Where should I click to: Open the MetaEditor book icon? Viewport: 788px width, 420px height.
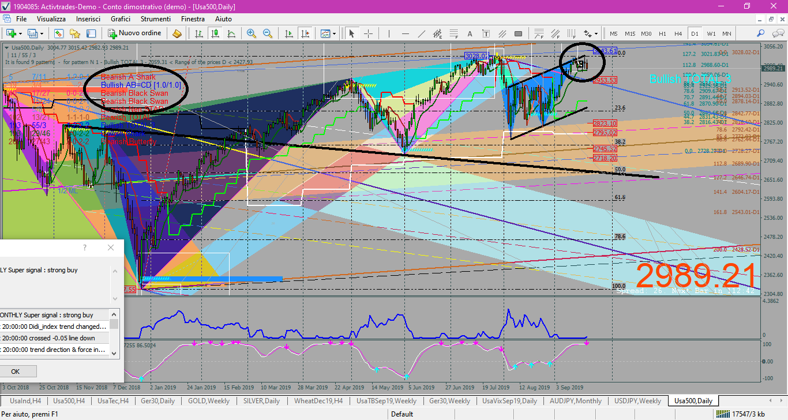coord(177,33)
